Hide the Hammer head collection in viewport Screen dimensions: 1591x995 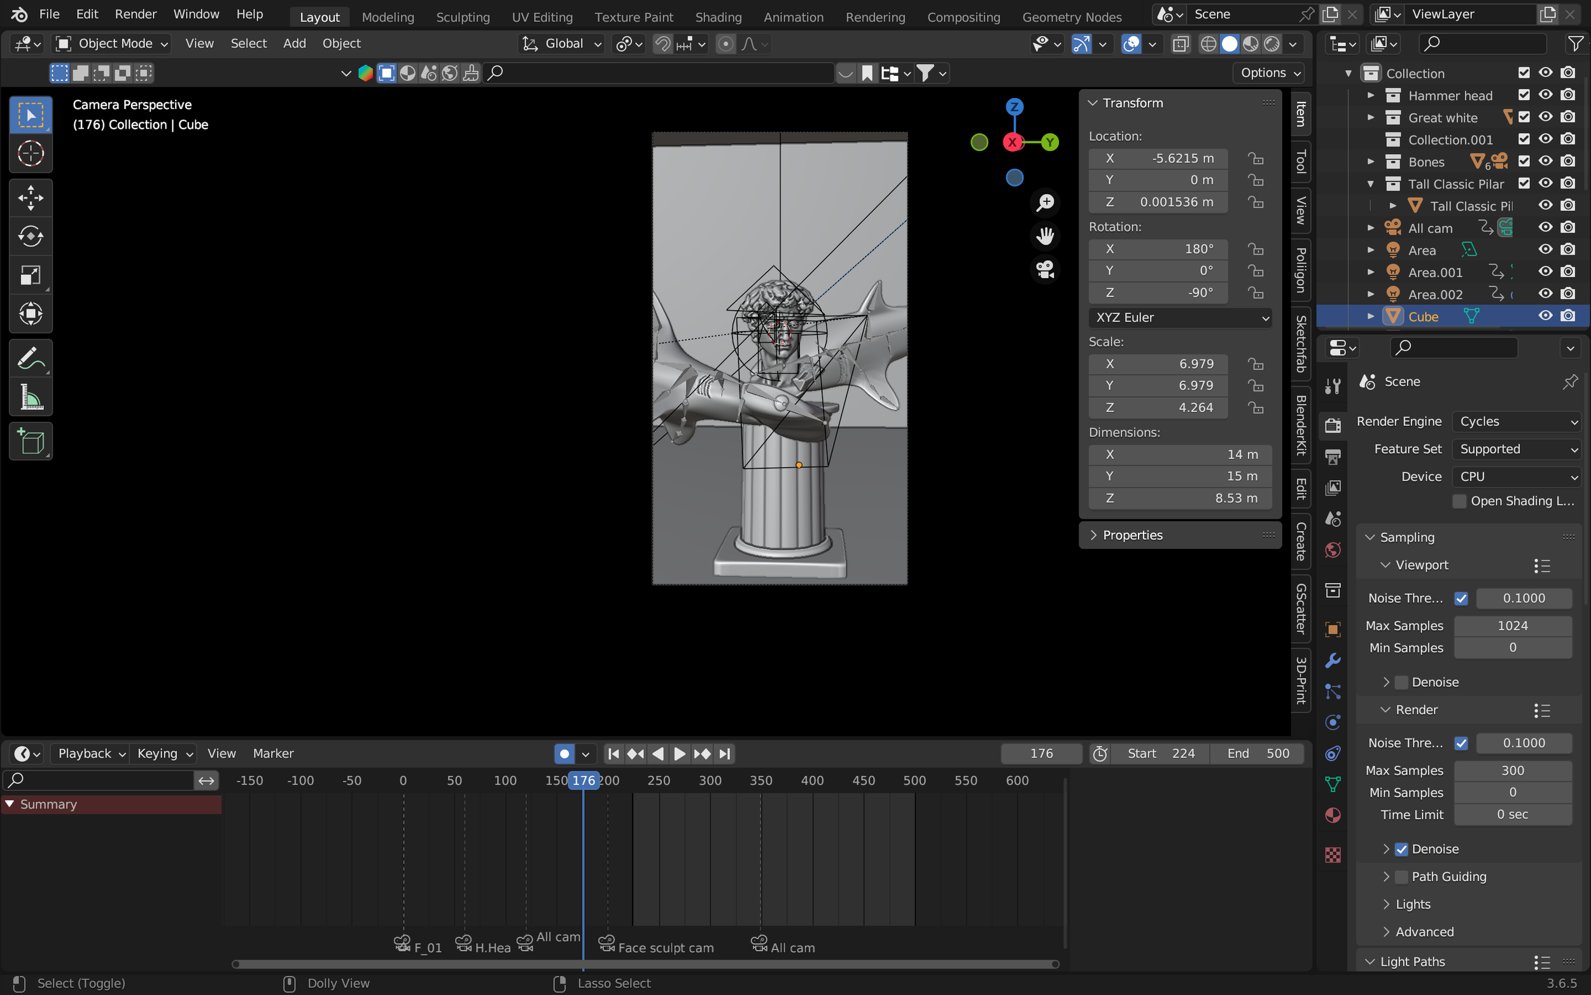point(1546,95)
